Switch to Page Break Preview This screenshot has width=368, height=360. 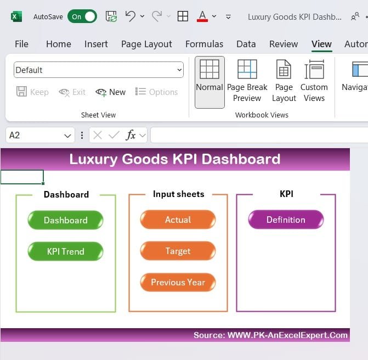pyautogui.click(x=247, y=81)
